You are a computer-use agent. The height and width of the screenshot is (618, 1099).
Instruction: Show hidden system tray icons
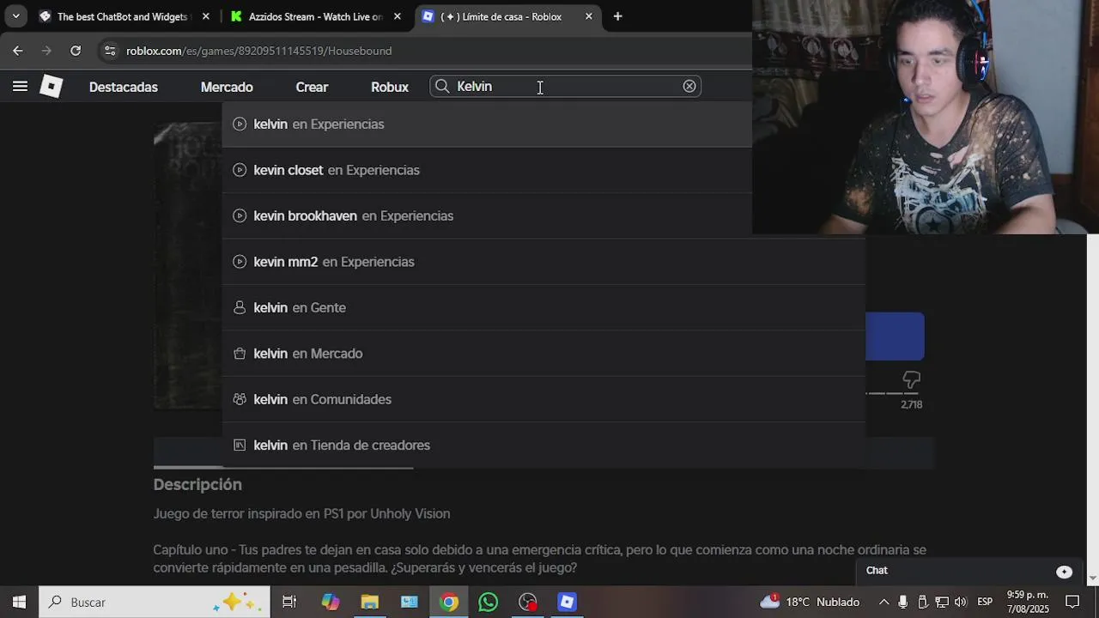883,602
